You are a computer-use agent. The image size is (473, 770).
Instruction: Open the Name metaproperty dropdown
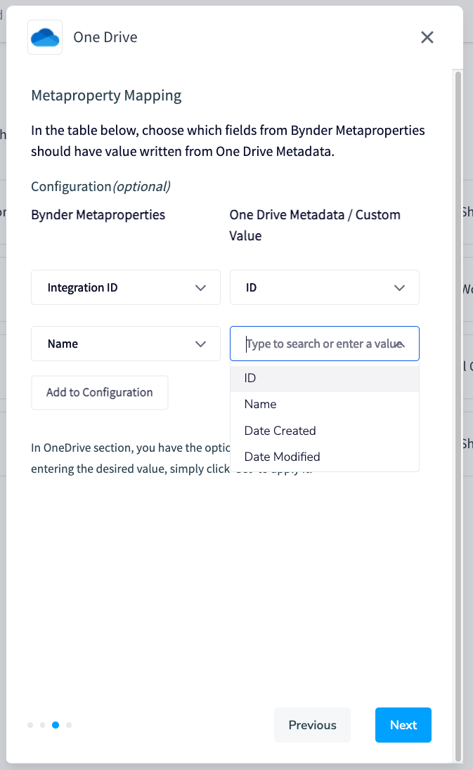click(x=126, y=344)
